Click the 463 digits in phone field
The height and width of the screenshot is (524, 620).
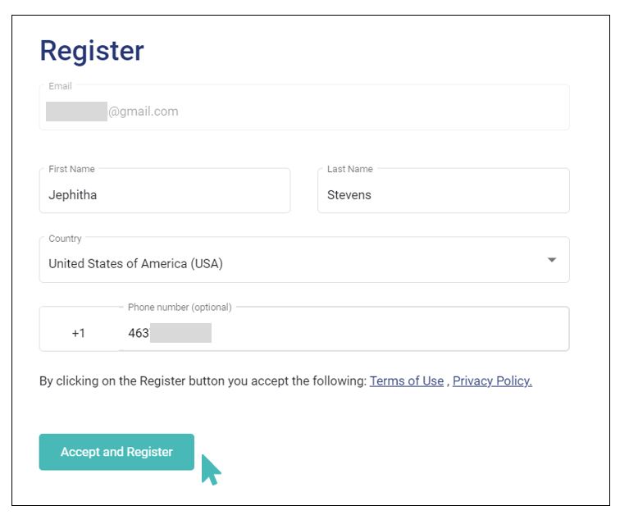click(x=139, y=333)
